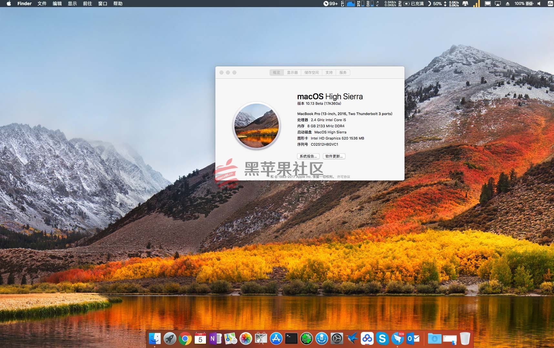Open the Maps app in dock
Viewport: 554px width, 348px height.
pyautogui.click(x=231, y=338)
